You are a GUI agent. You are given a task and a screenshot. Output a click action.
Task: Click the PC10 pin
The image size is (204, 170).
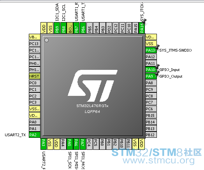[129, 28]
